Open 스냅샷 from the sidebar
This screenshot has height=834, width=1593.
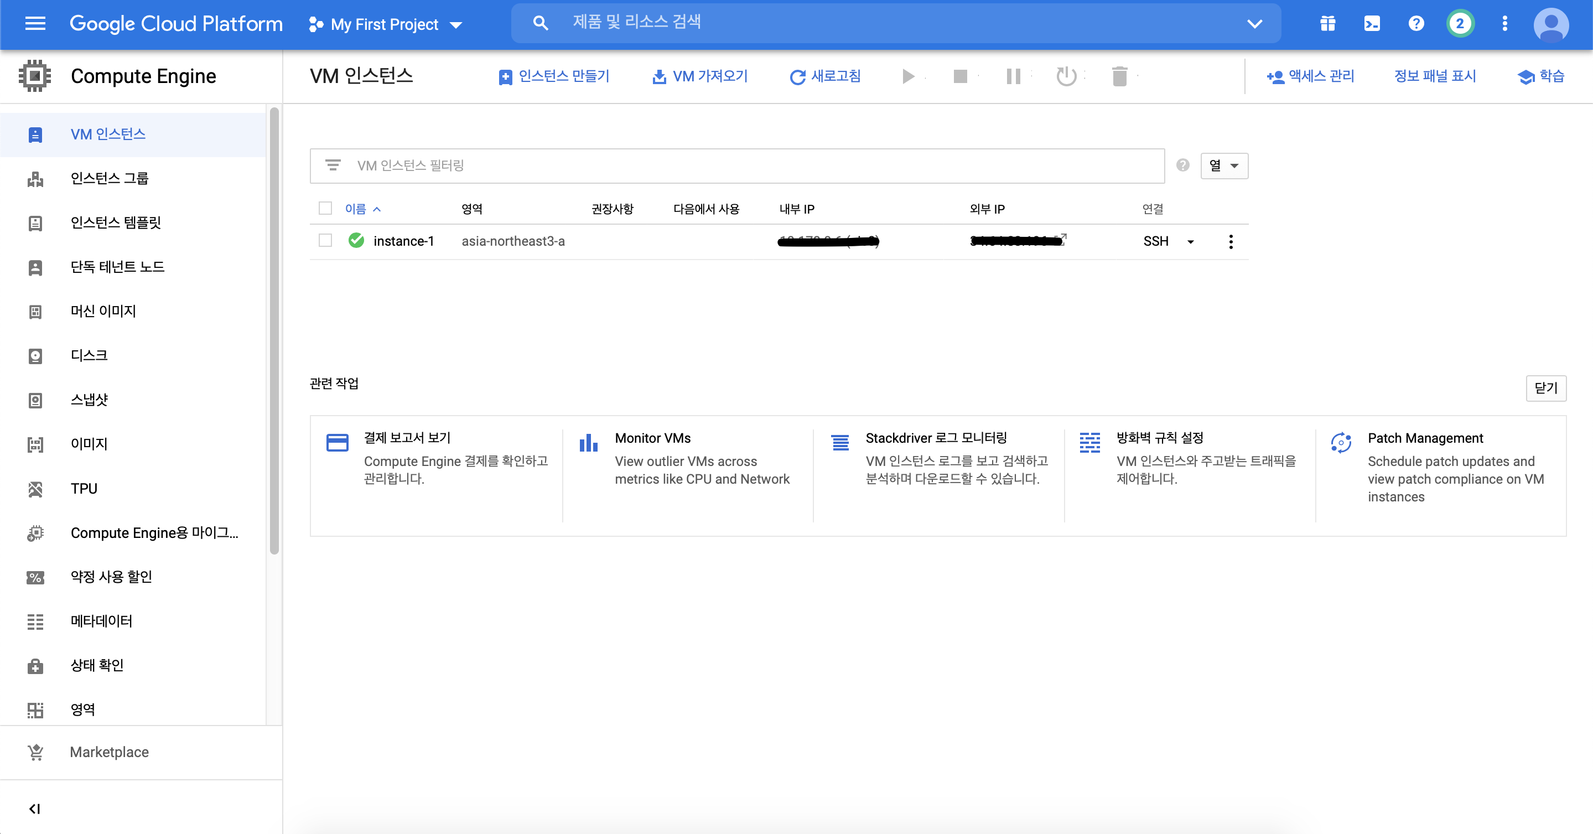pos(89,400)
